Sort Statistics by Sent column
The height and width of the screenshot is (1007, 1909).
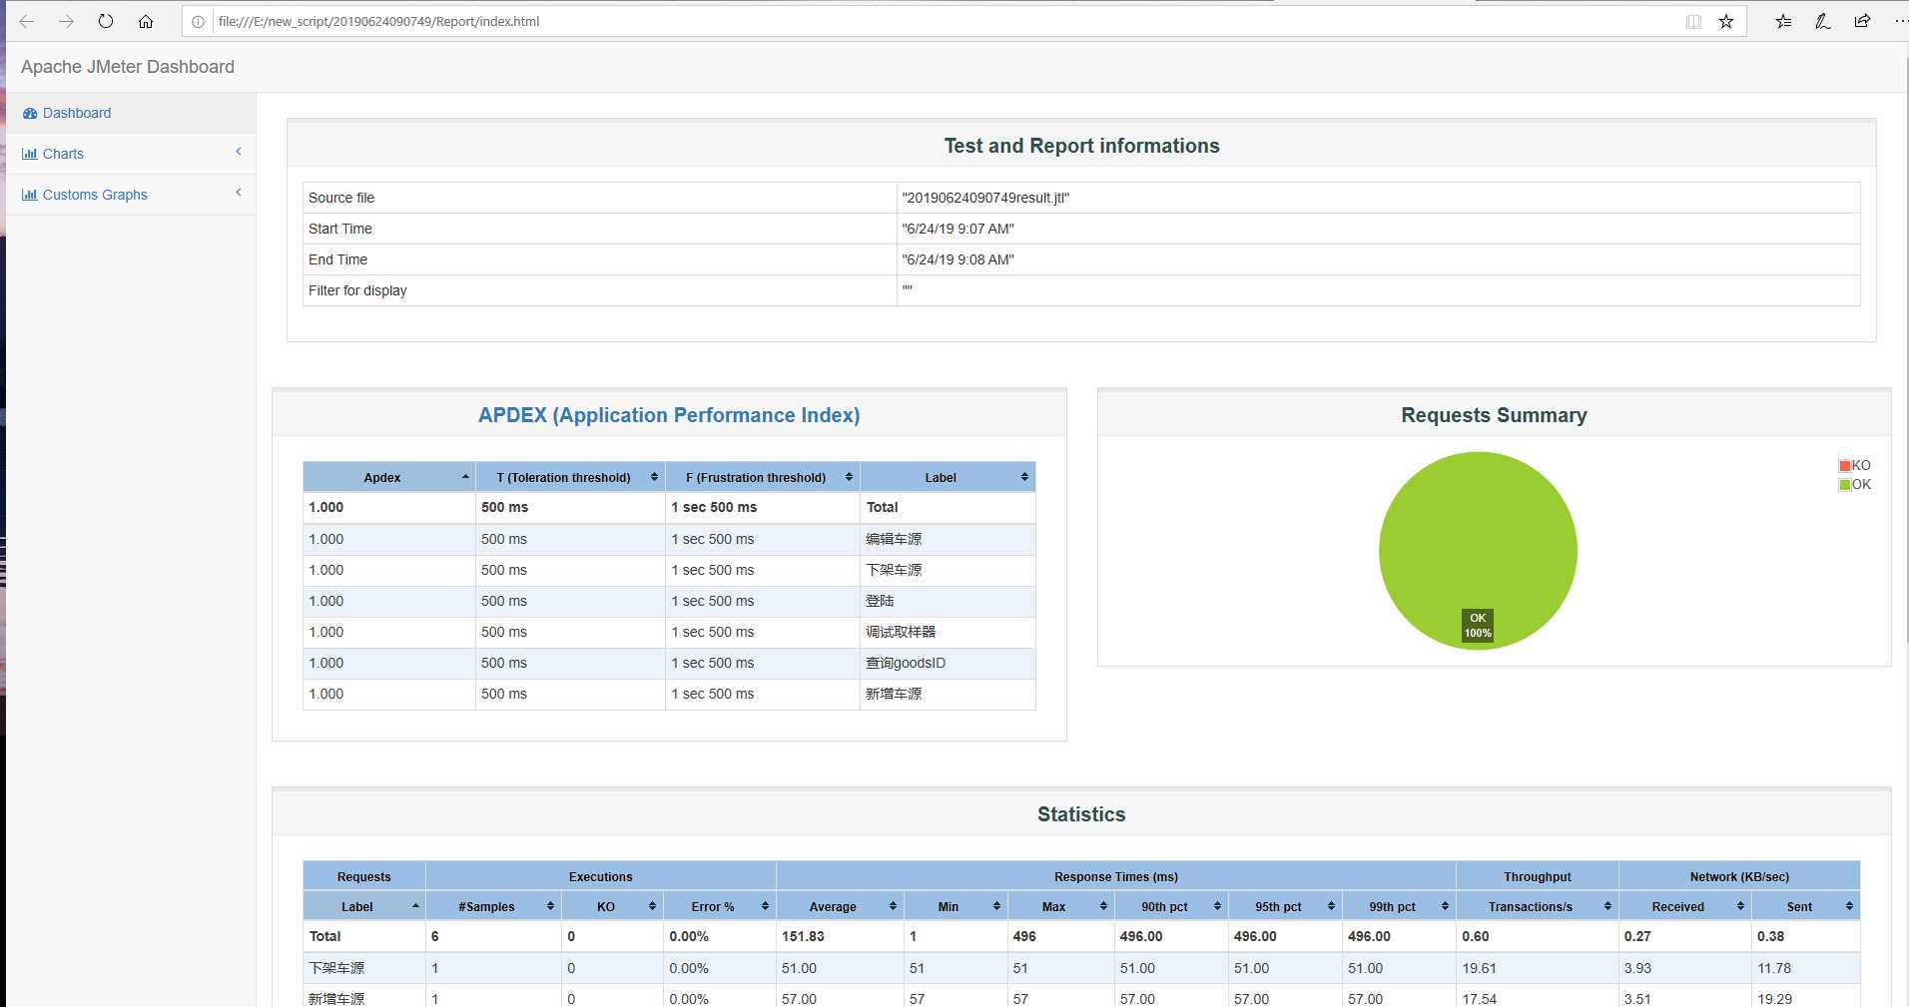[x=1806, y=906]
